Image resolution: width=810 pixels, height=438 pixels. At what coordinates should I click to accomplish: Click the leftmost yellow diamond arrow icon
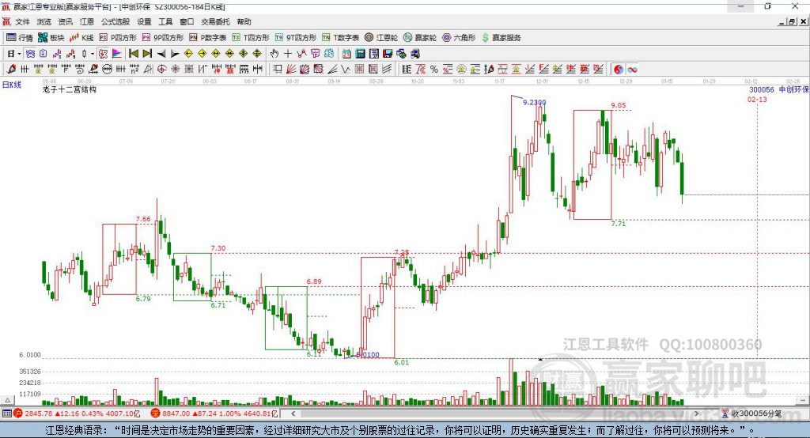click(x=188, y=54)
